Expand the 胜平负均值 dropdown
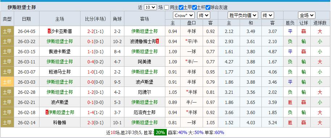The width and height of the screenshot is (331, 138). (243, 16)
